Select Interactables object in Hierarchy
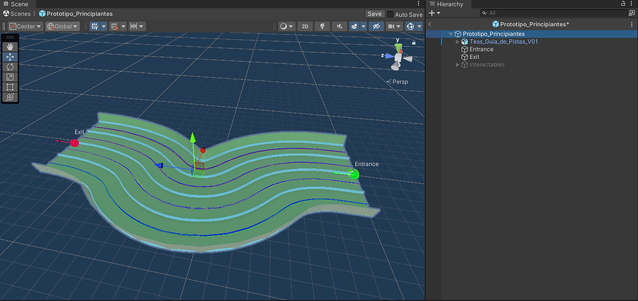638x301 pixels. click(487, 64)
